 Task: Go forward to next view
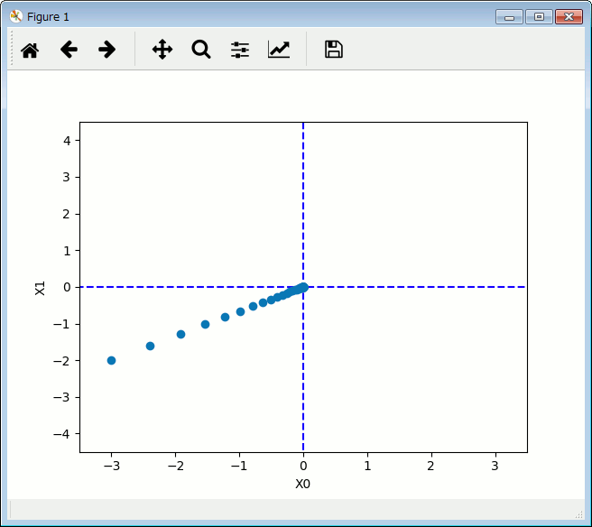point(107,50)
